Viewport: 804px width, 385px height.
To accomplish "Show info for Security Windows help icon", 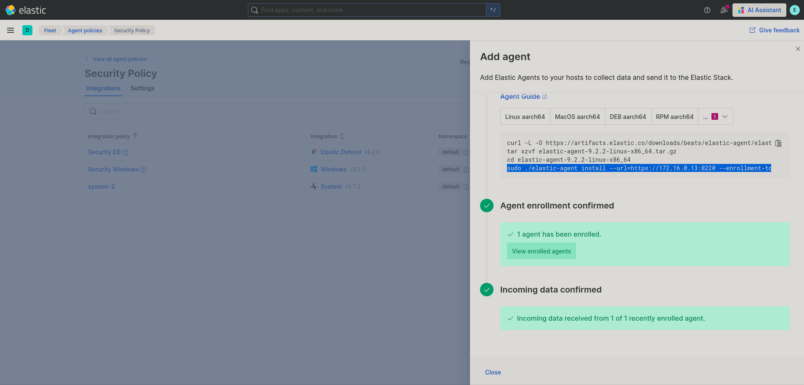I will pos(143,170).
